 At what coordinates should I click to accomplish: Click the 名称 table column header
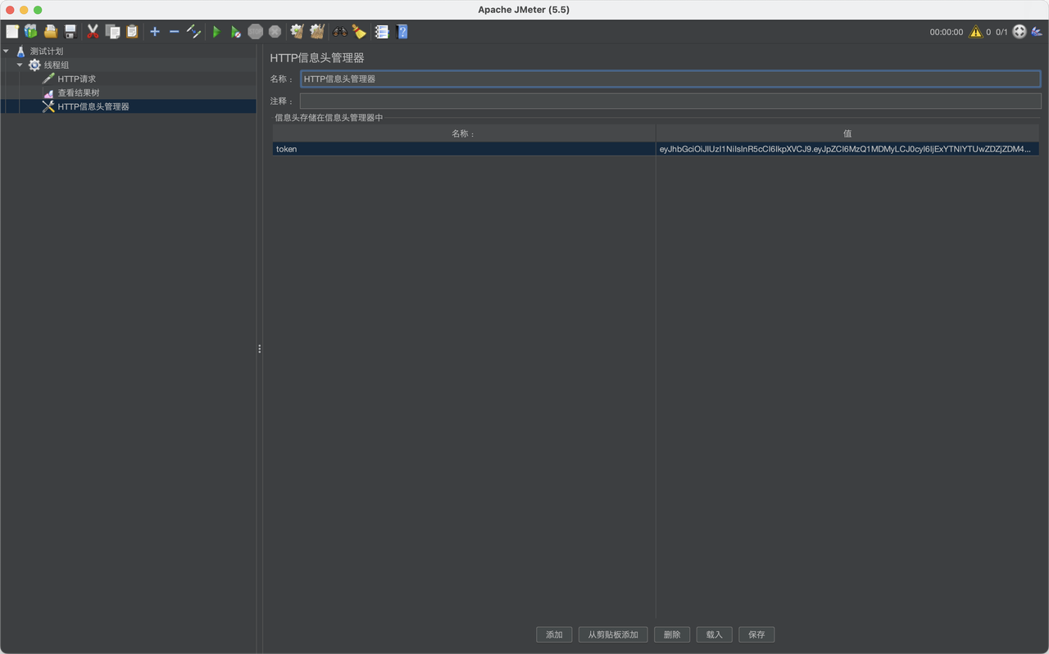464,133
